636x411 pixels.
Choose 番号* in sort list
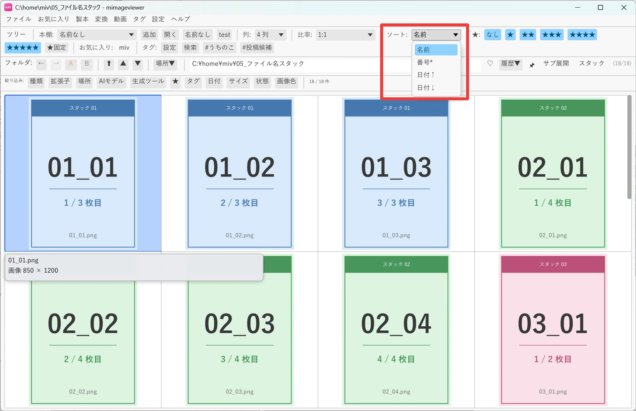[436, 62]
